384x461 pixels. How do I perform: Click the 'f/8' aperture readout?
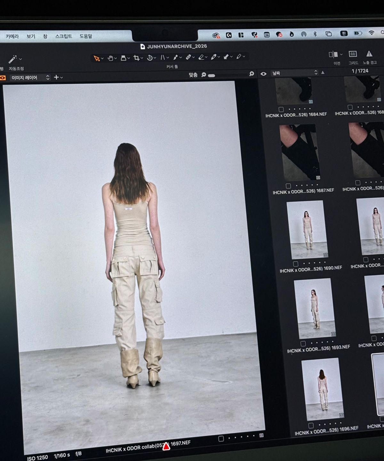pyautogui.click(x=78, y=454)
